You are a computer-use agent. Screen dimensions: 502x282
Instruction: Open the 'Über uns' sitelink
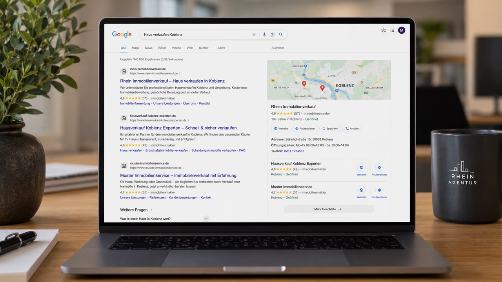coord(189,103)
